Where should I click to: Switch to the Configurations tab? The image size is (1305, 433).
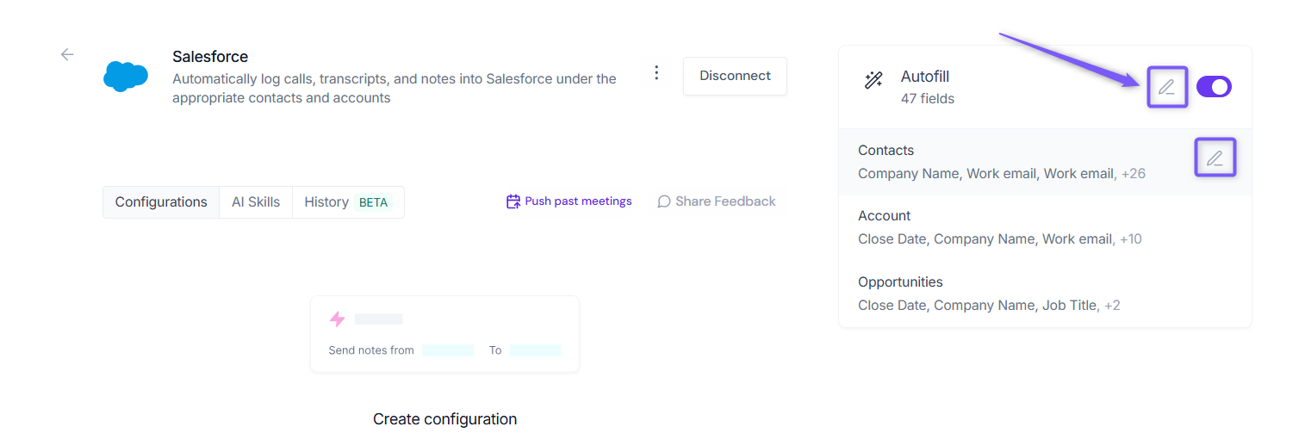pyautogui.click(x=161, y=202)
